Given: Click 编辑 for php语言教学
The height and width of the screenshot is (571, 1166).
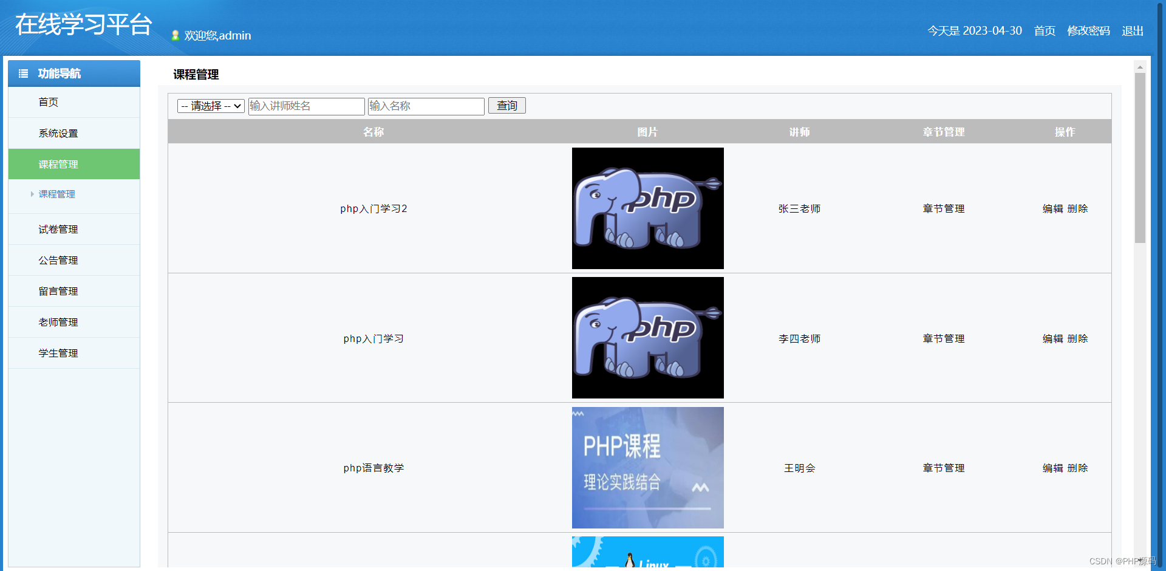Looking at the screenshot, I should [x=1053, y=468].
